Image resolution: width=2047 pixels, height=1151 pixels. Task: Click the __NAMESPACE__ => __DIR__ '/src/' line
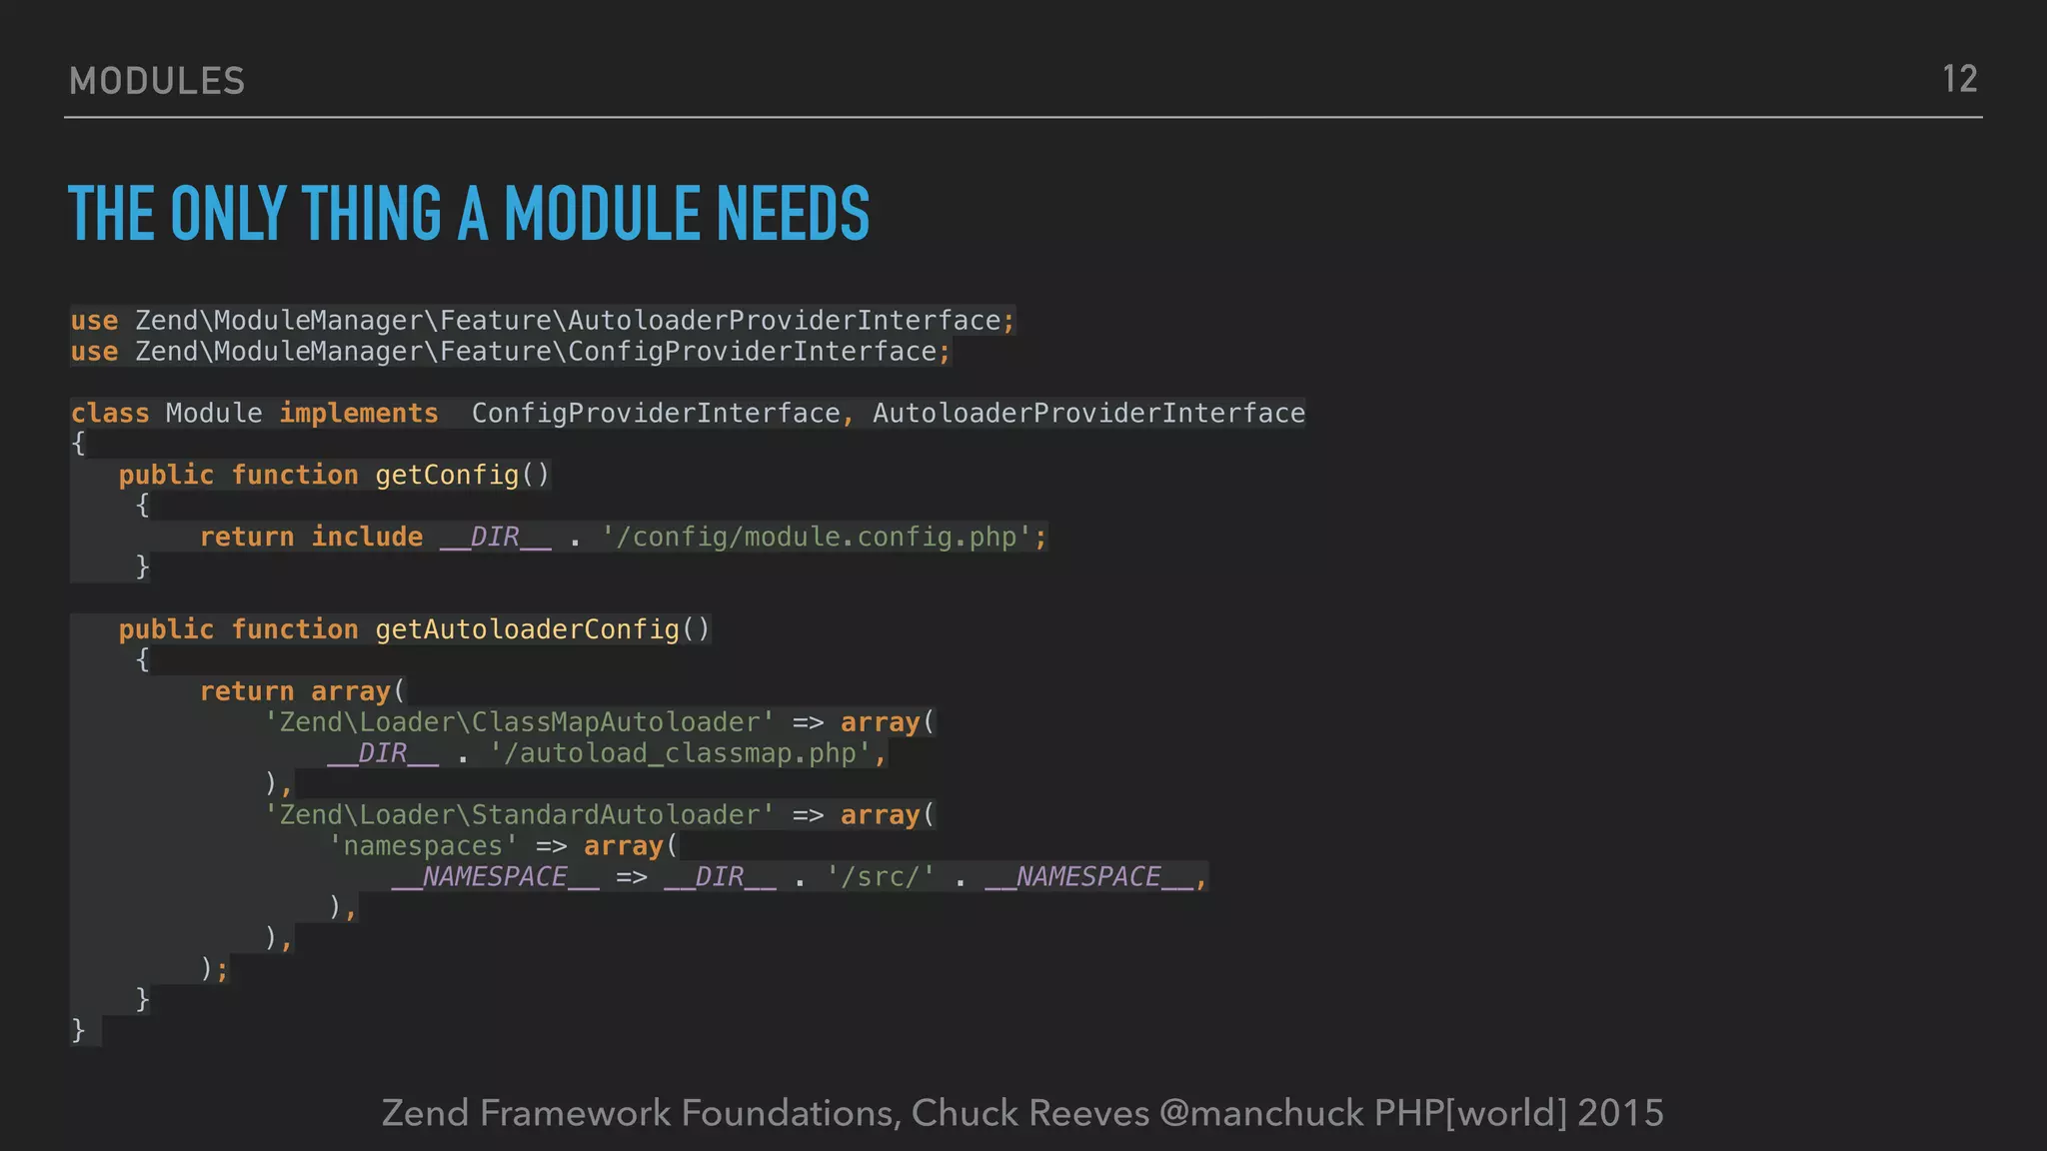(800, 877)
